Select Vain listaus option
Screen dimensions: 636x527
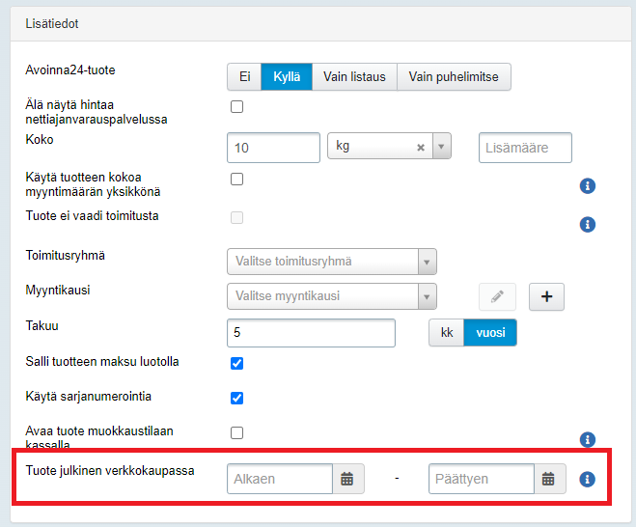[354, 76]
